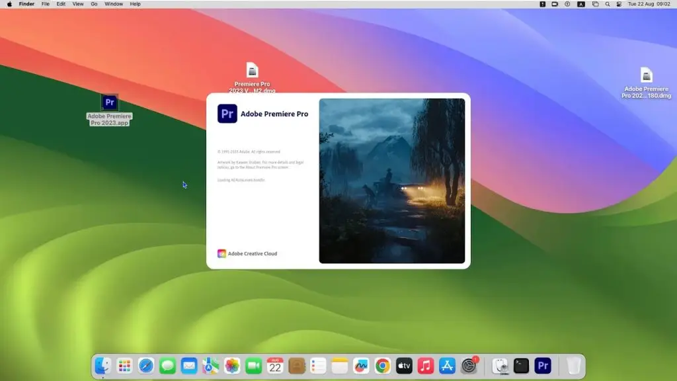Open the Trash in the Dock
Image resolution: width=677 pixels, height=381 pixels.
click(573, 366)
